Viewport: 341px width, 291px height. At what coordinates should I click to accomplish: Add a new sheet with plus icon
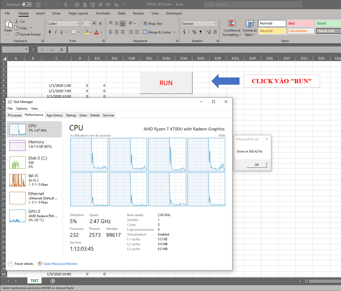click(x=53, y=281)
